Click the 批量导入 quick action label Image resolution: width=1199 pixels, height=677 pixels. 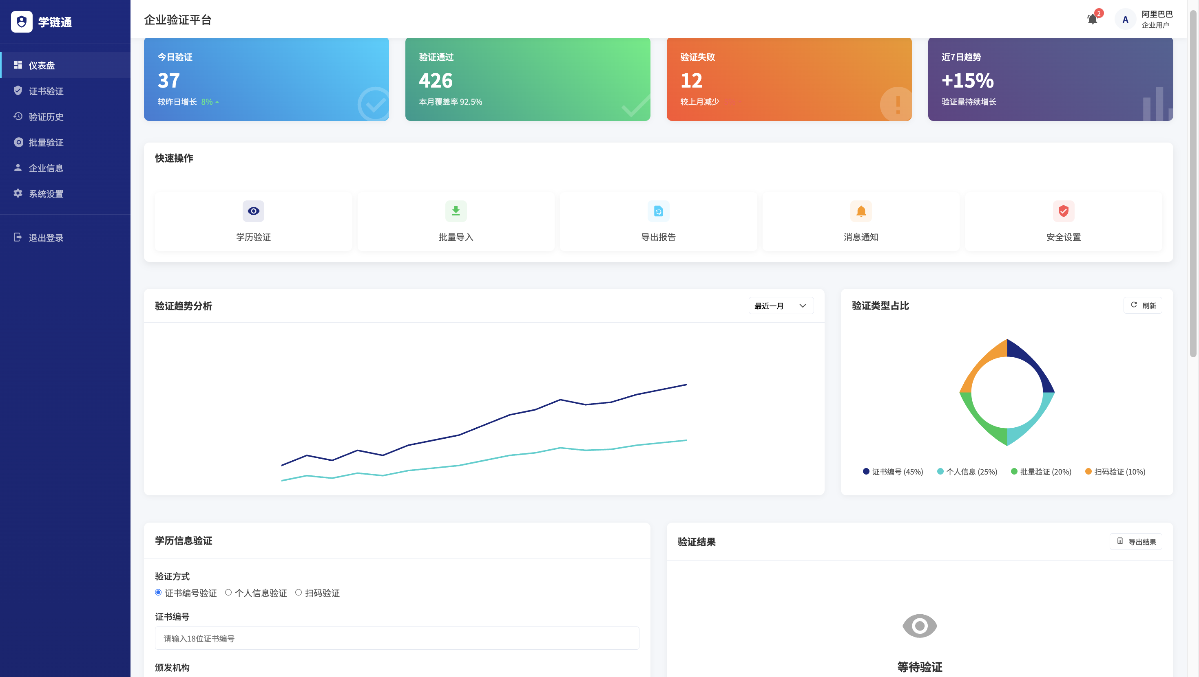click(x=456, y=237)
